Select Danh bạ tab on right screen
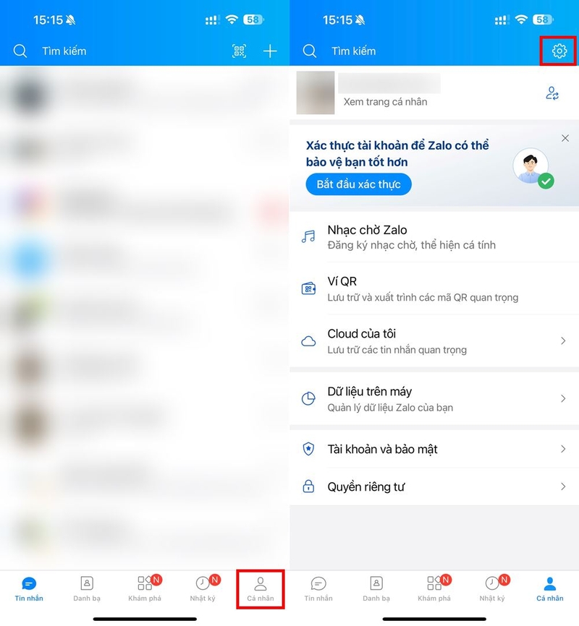The image size is (579, 626). [x=376, y=589]
